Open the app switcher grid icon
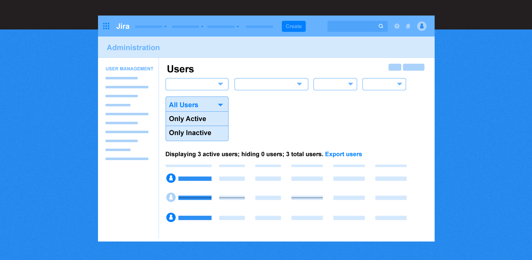 [106, 26]
